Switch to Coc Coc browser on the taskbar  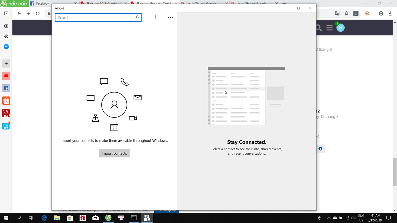(108, 218)
